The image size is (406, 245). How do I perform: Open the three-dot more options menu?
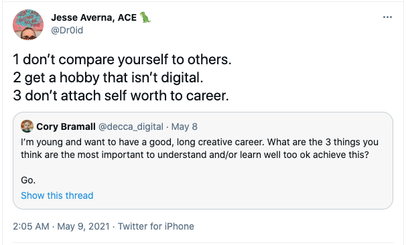[387, 17]
